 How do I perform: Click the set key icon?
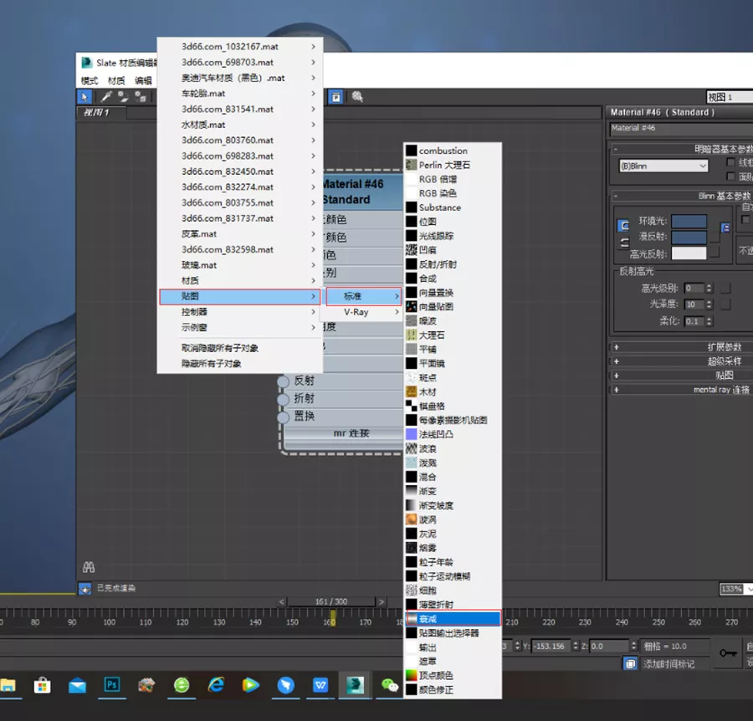[727, 652]
